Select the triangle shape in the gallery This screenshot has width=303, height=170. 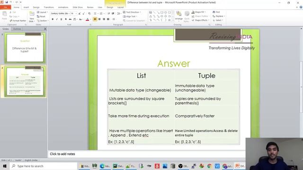[x=151, y=16]
